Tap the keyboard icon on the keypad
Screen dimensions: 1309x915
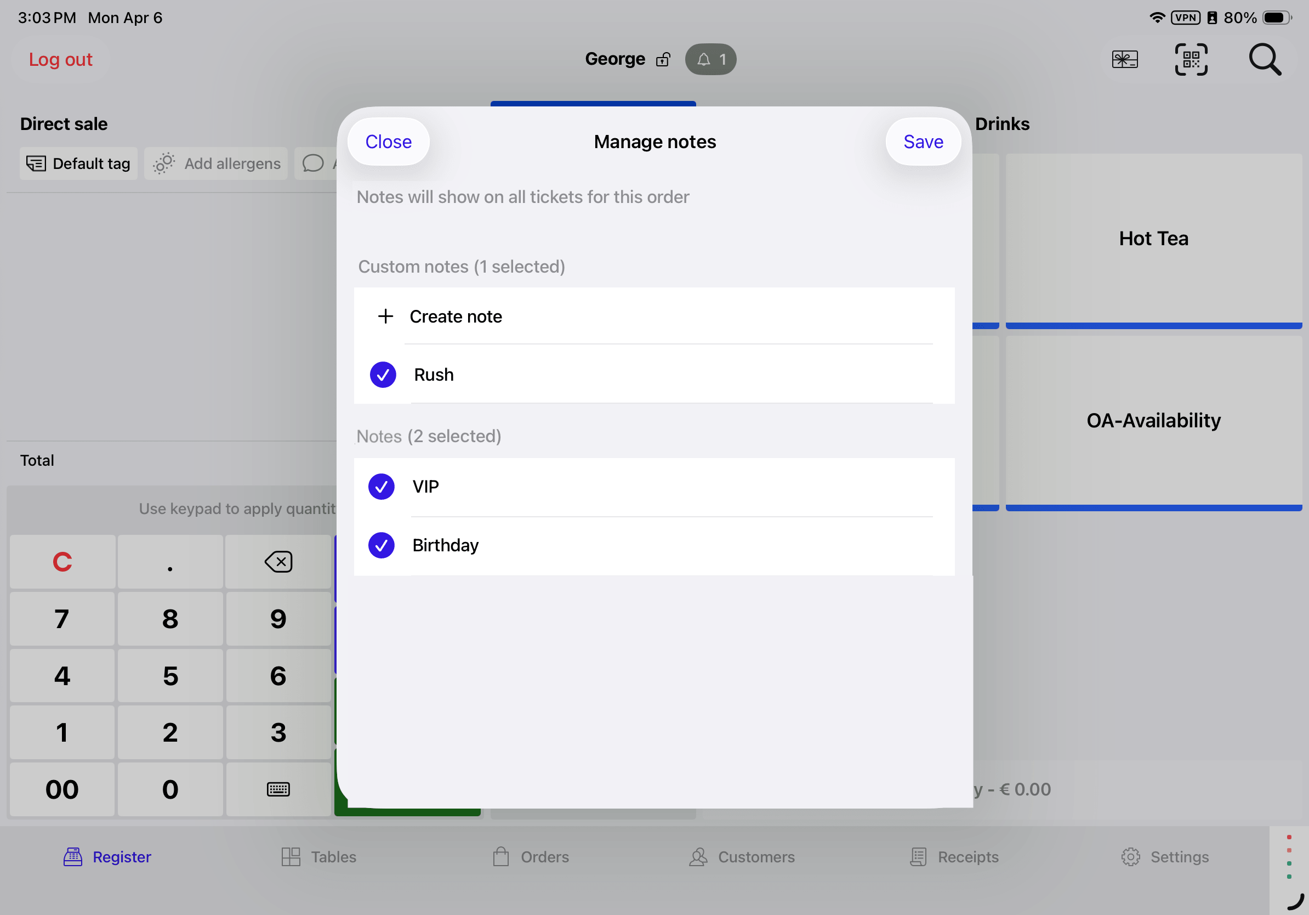pos(278,789)
